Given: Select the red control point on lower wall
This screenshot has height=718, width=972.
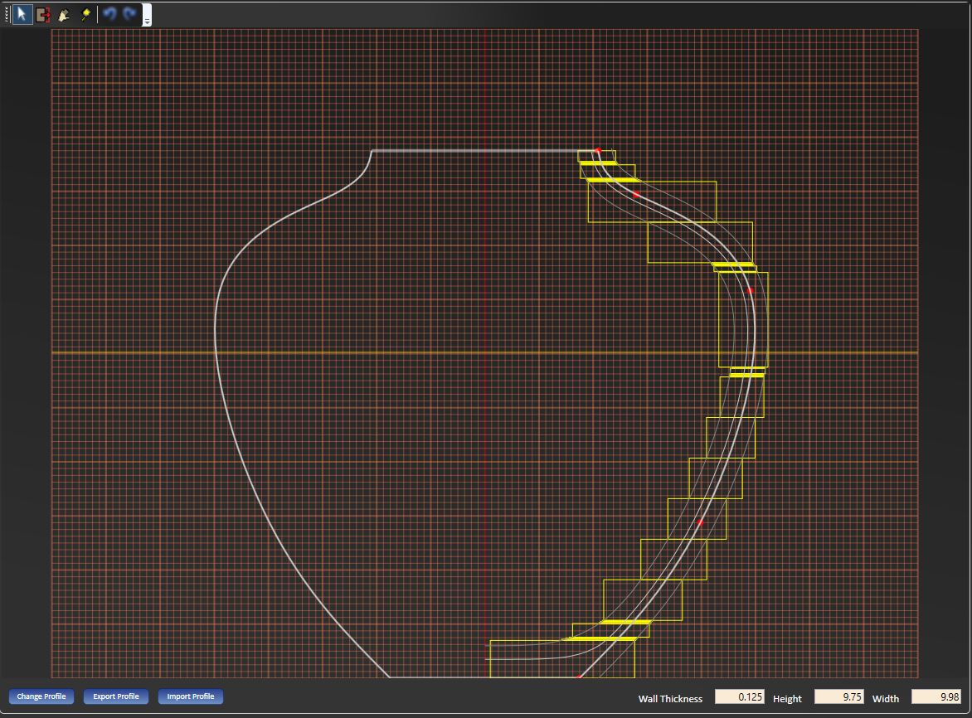Looking at the screenshot, I should (x=699, y=523).
